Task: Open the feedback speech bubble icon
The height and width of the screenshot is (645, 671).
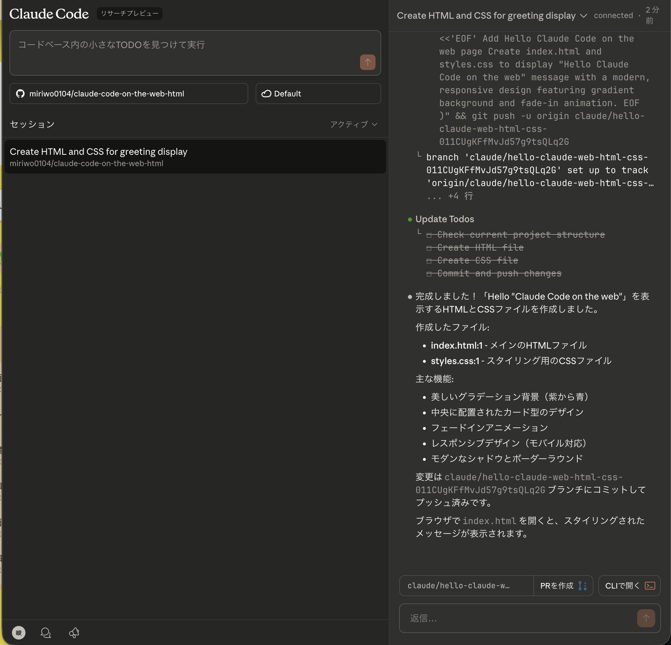Action: click(x=45, y=633)
